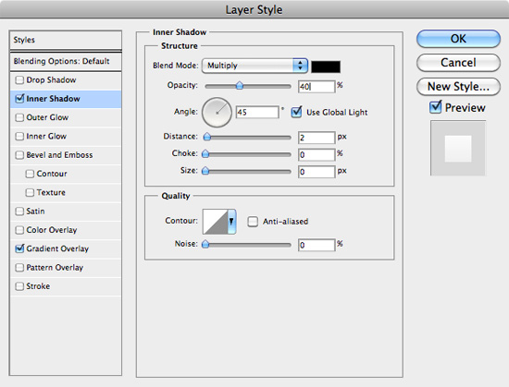Image resolution: width=509 pixels, height=387 pixels.
Task: Open the shadow color black swatch
Action: pyautogui.click(x=326, y=67)
